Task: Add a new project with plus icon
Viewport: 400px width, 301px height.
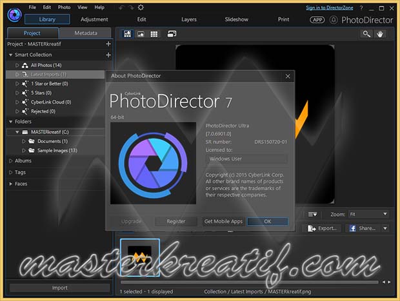Action: coord(108,44)
